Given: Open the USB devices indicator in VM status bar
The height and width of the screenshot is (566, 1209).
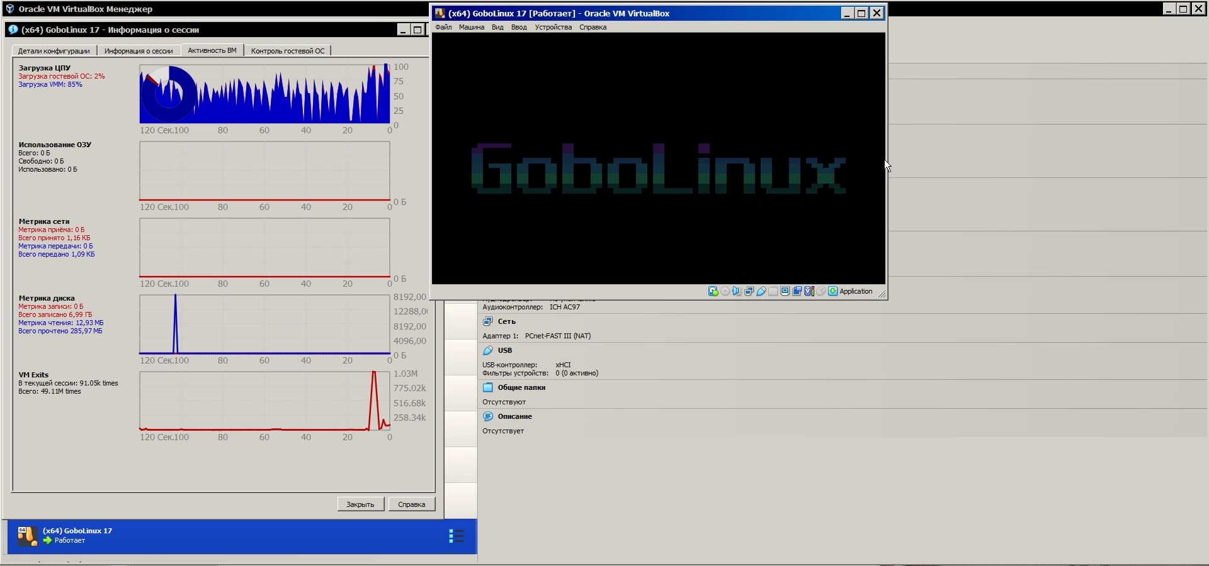Looking at the screenshot, I should pyautogui.click(x=761, y=291).
